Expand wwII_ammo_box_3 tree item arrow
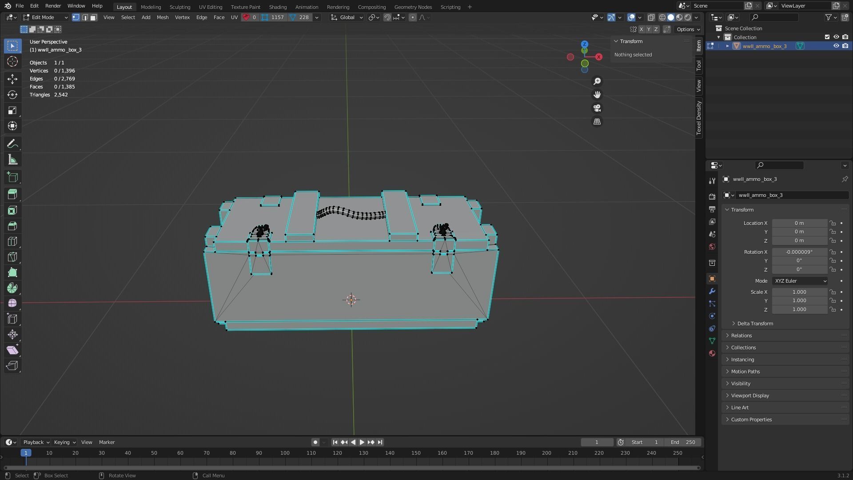 pyautogui.click(x=728, y=46)
